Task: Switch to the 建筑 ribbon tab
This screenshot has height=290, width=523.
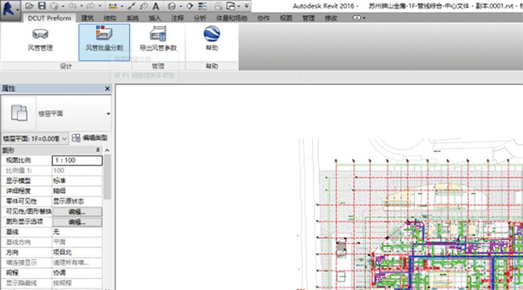Action: [x=87, y=18]
